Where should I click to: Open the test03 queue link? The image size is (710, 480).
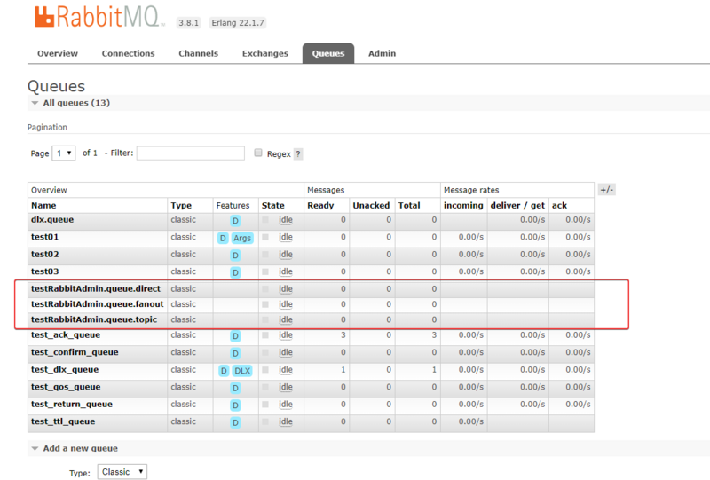click(45, 271)
